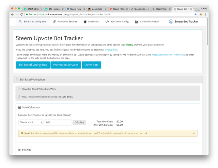Click the bid amount input field
This screenshot has height=168, width=218.
tap(58, 123)
